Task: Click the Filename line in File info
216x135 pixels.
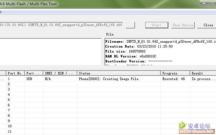Action: 160,41
